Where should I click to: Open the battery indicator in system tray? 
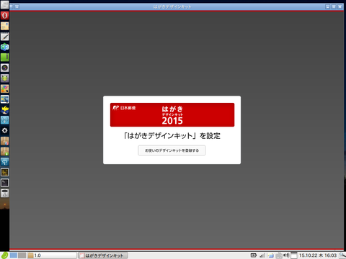(x=254, y=255)
